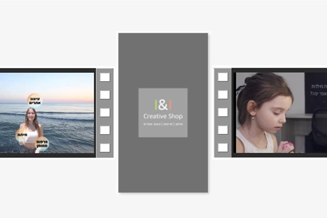Screen dimensions: 327x218
Task: Click the top circular Hebrew label bubble
Action: [x=35, y=101]
